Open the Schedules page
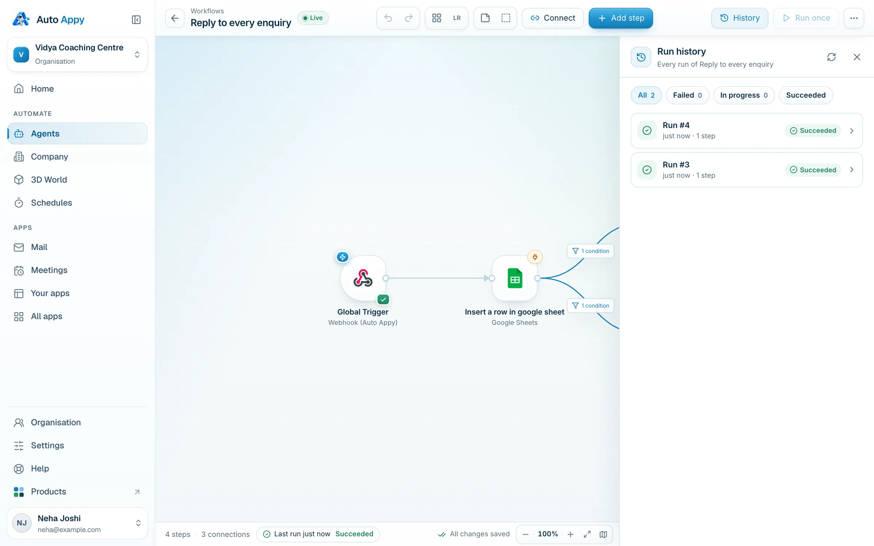 (77, 202)
